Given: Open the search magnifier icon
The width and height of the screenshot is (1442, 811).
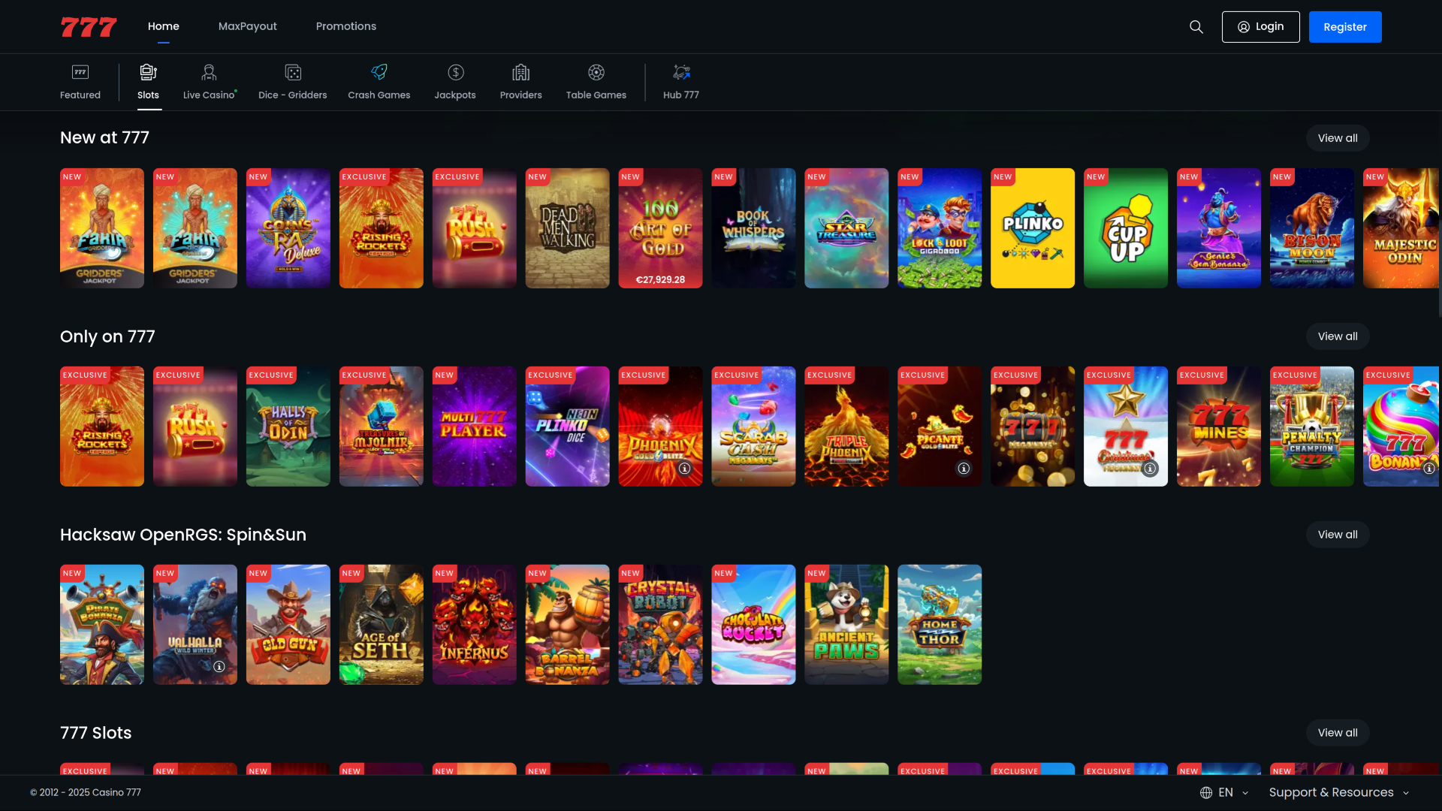Looking at the screenshot, I should pos(1196,26).
